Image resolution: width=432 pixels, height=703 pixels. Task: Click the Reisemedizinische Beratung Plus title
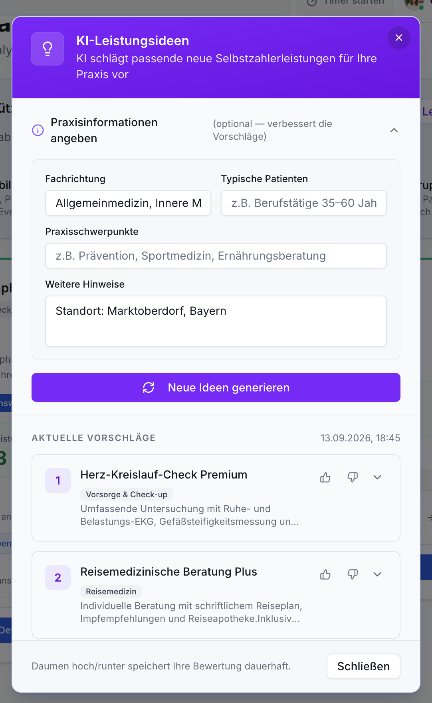pyautogui.click(x=168, y=572)
